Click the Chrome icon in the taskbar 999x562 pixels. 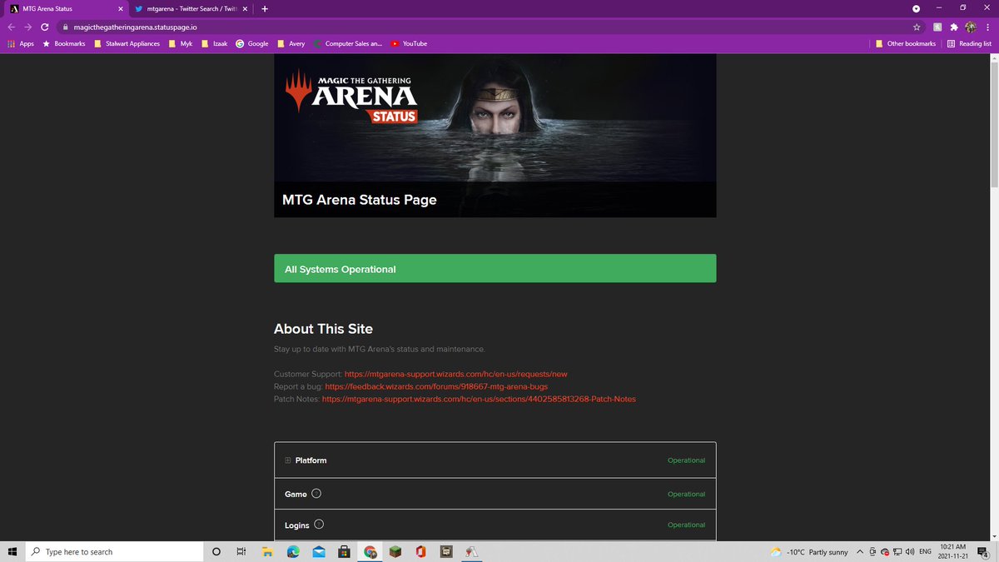coord(370,552)
